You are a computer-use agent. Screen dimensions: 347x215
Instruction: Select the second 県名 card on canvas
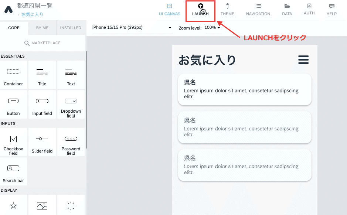245,127
